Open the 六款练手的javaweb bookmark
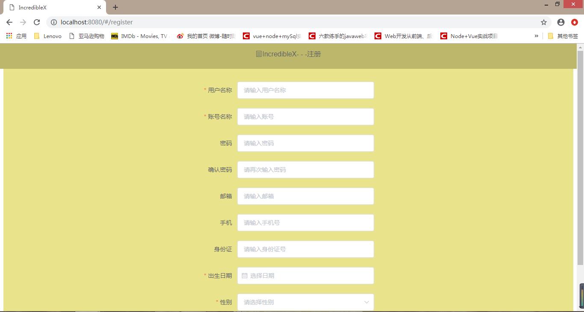This screenshot has width=584, height=312. click(338, 36)
